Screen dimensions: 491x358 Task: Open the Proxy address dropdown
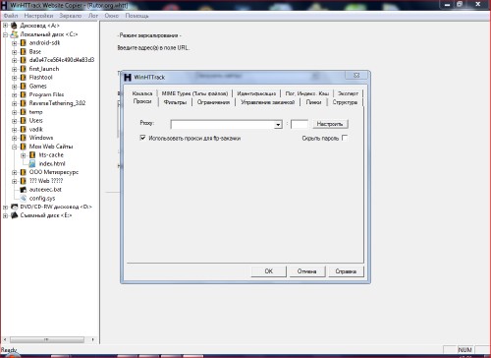(278, 125)
